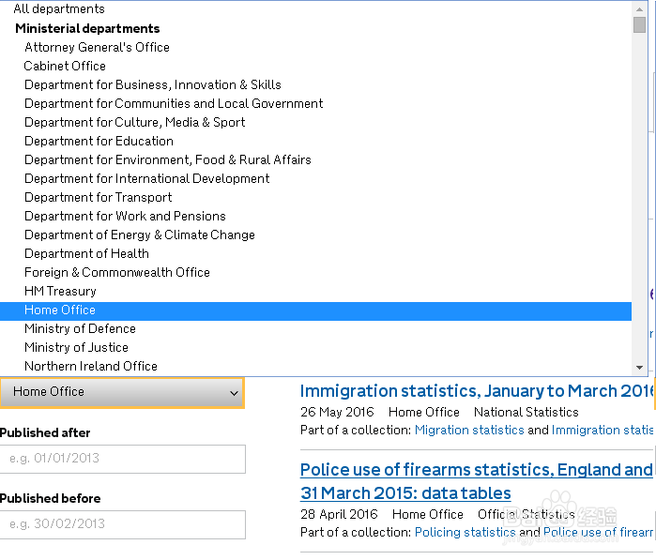Click the Published after date field

point(122,459)
